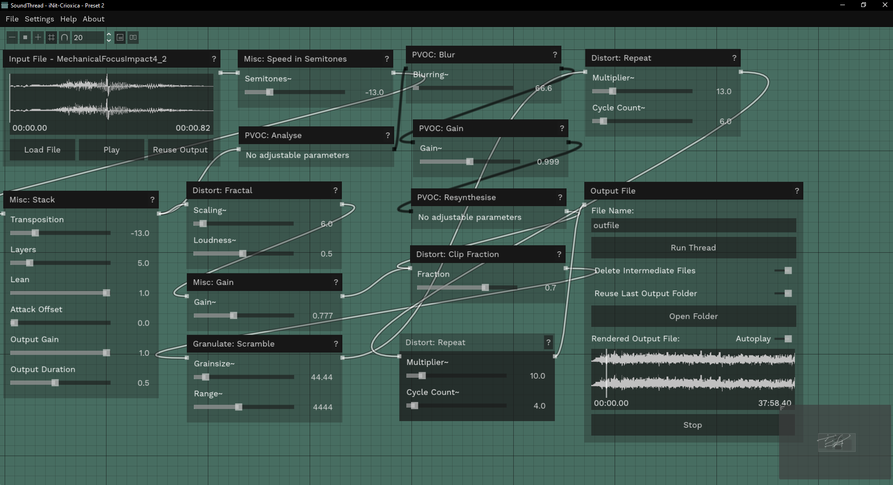This screenshot has width=893, height=485.
Task: Click the Gain slider in Misc: Gain
Action: click(x=244, y=316)
